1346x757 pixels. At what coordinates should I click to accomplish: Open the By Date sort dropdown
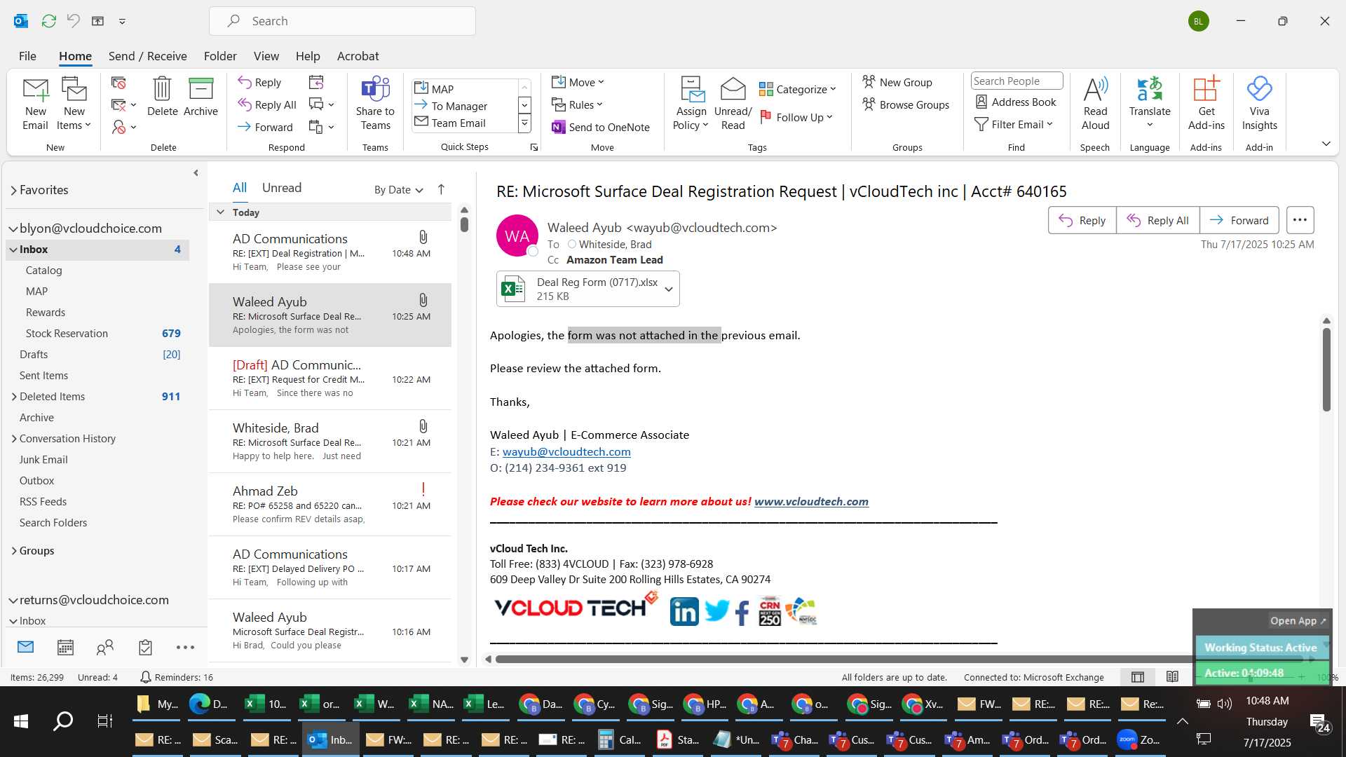tap(398, 190)
